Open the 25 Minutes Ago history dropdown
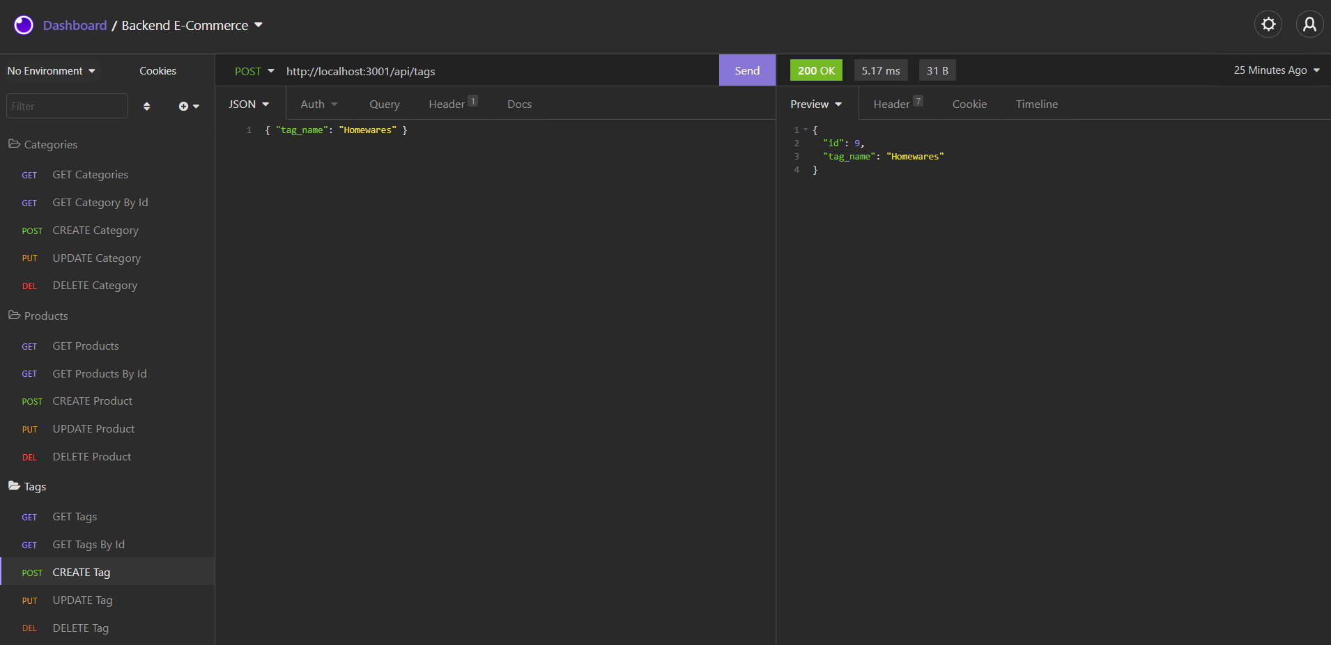The image size is (1331, 645). (x=1275, y=70)
